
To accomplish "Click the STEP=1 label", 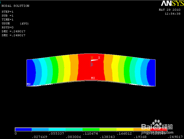I will click(7, 12).
